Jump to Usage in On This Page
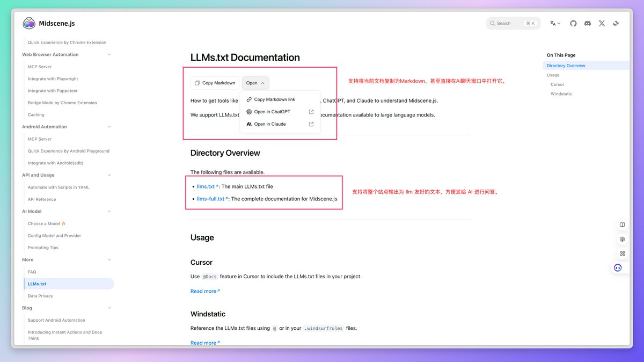The height and width of the screenshot is (362, 644). [553, 75]
